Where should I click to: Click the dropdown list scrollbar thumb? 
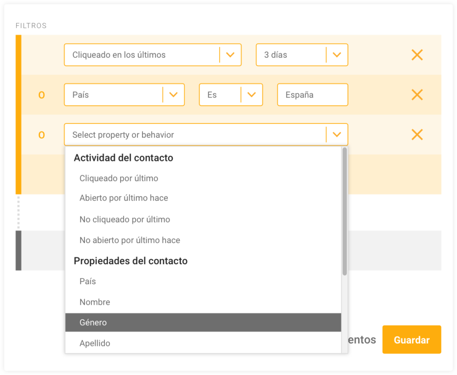click(x=345, y=211)
